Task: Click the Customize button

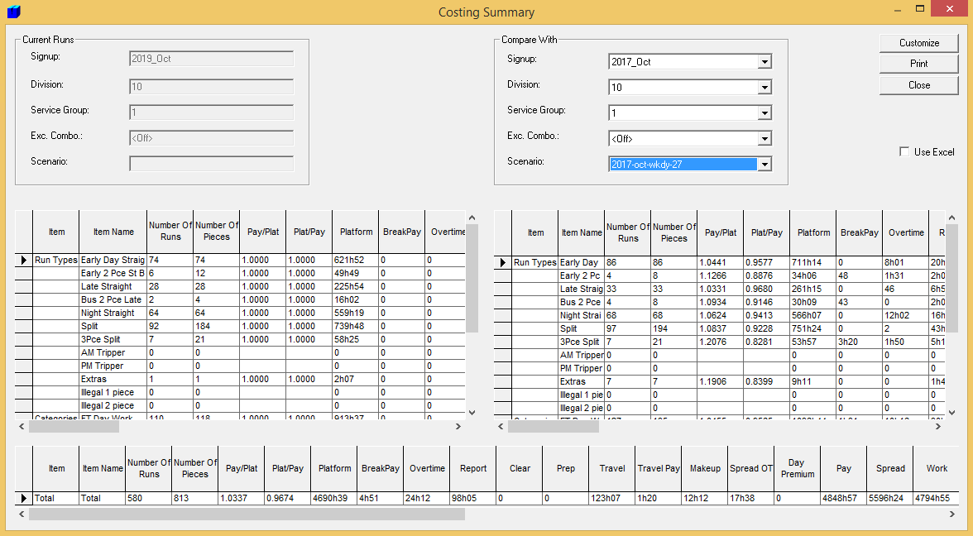Action: pos(918,42)
